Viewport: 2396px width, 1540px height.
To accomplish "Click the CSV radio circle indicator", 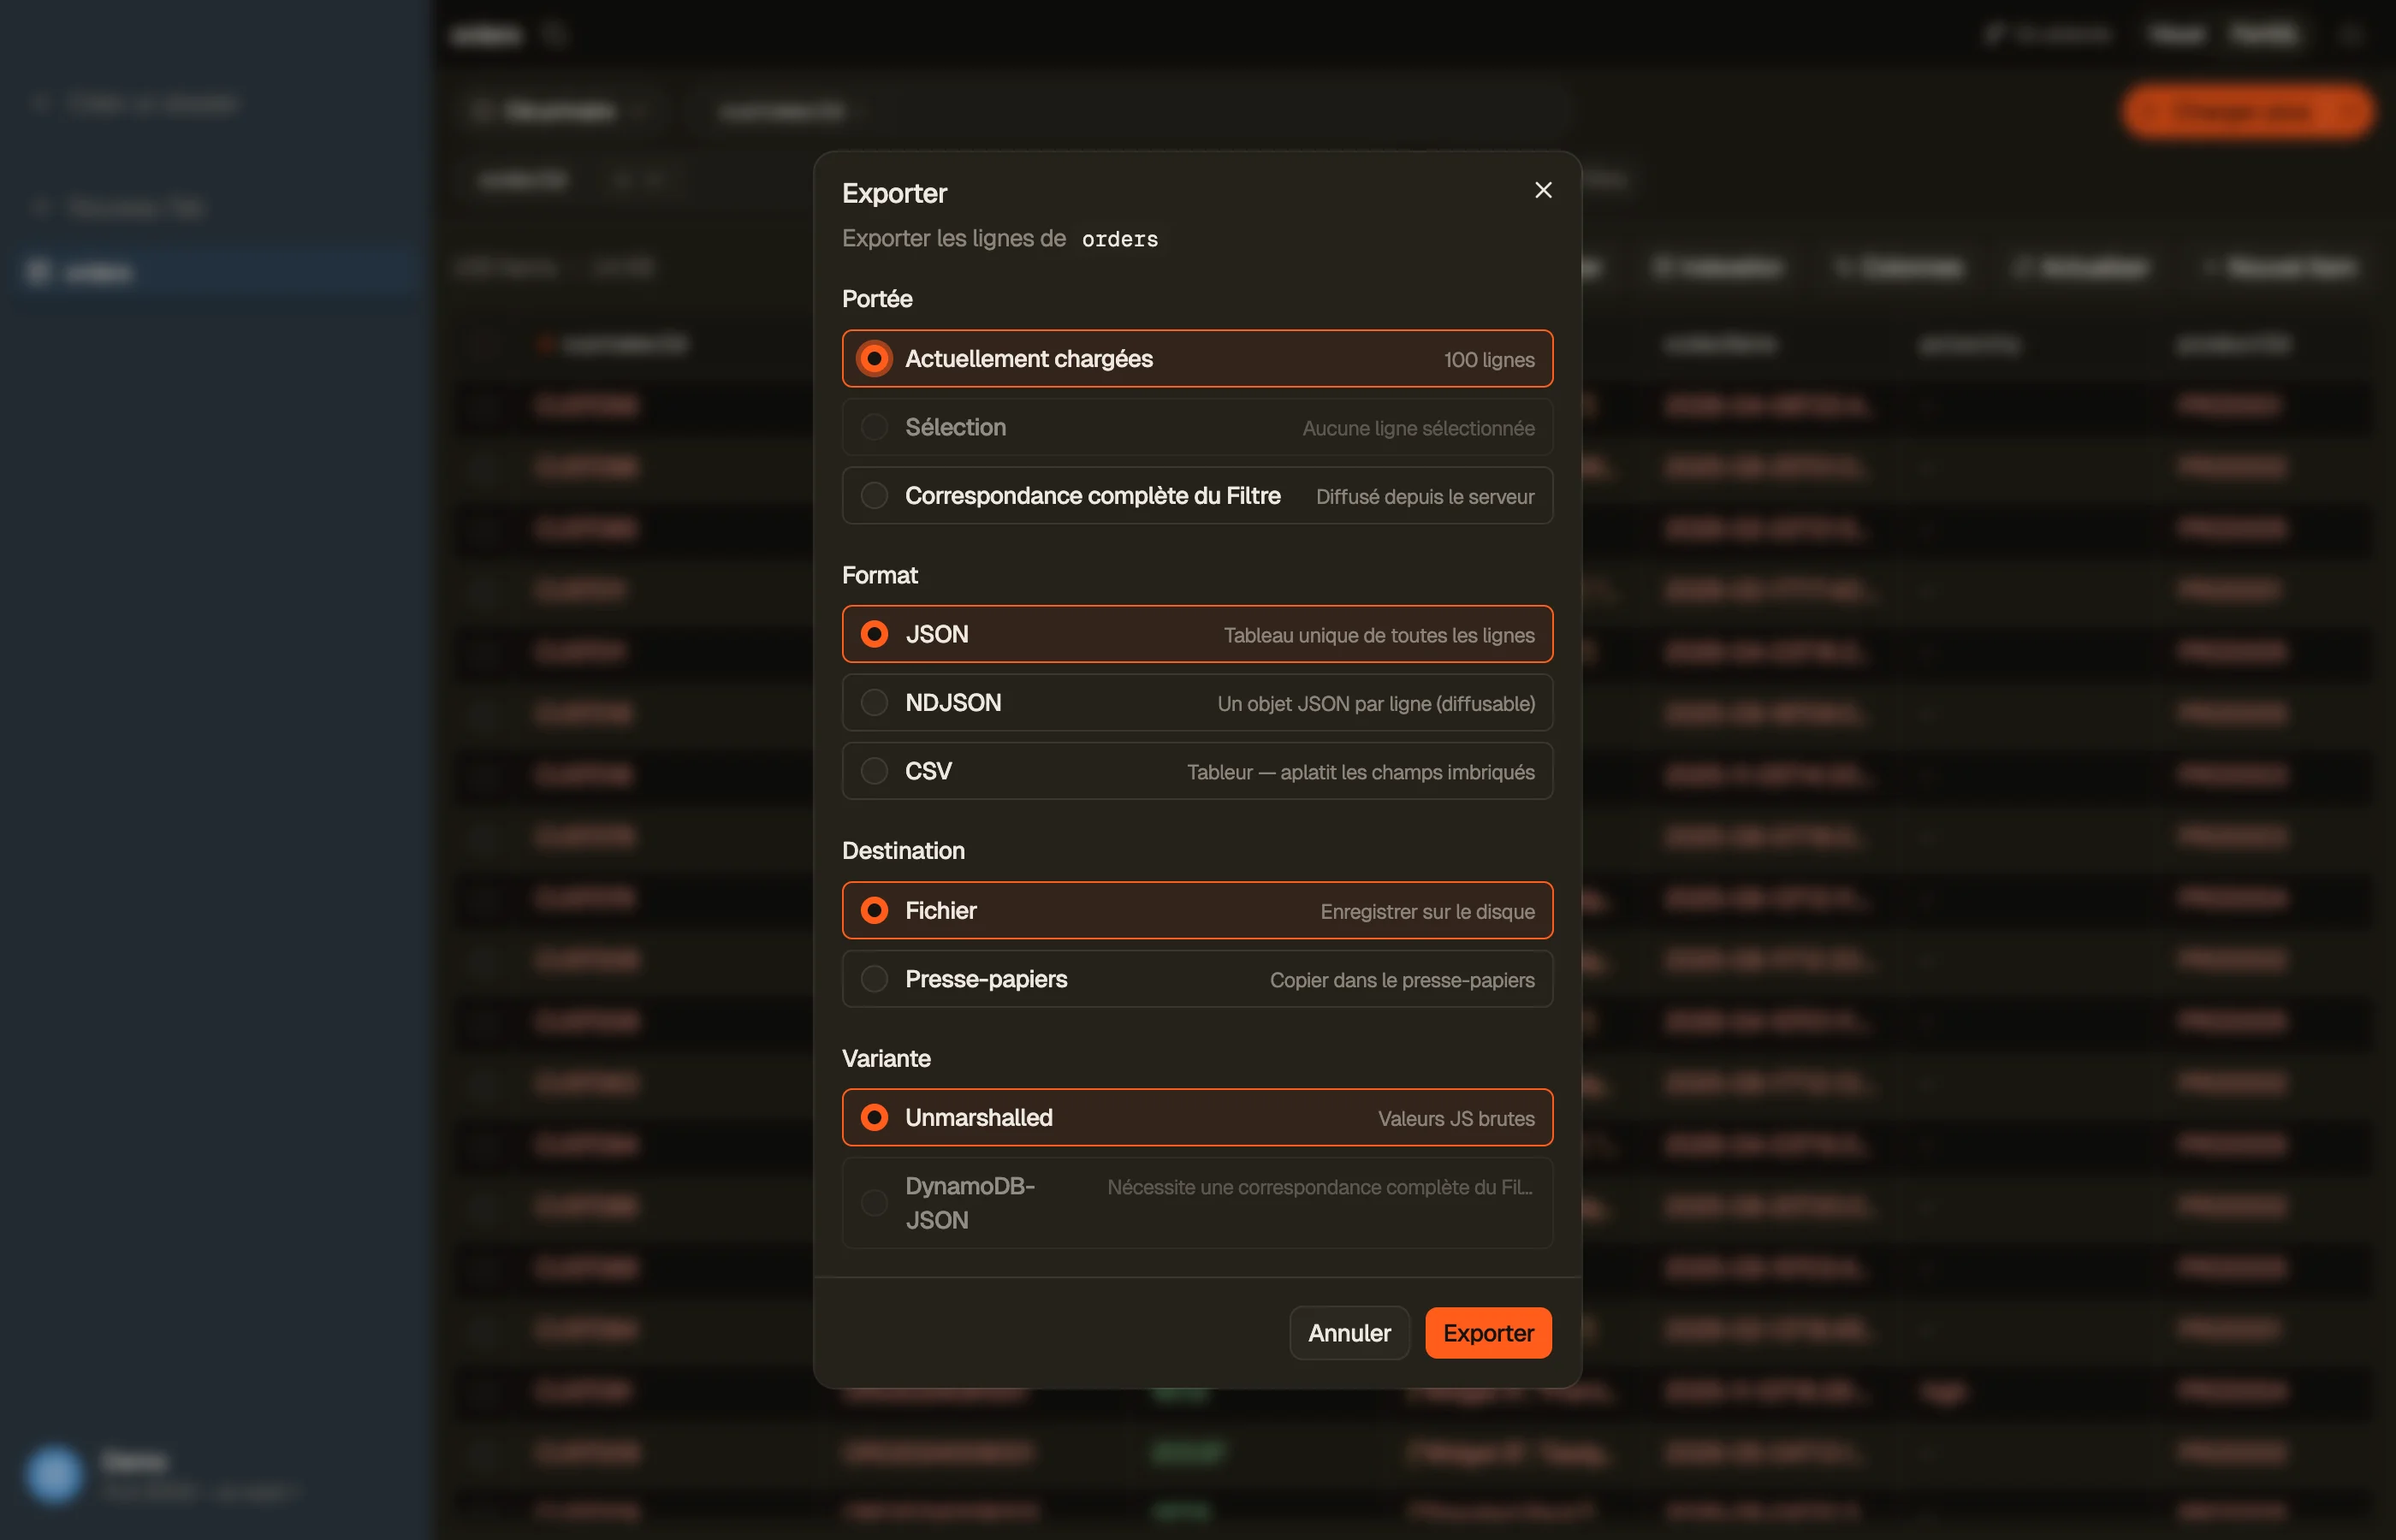I will pyautogui.click(x=874, y=771).
